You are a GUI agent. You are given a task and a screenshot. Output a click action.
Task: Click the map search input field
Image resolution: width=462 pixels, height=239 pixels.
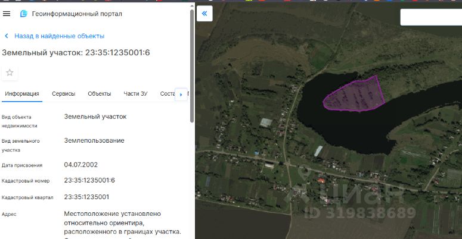(x=431, y=17)
